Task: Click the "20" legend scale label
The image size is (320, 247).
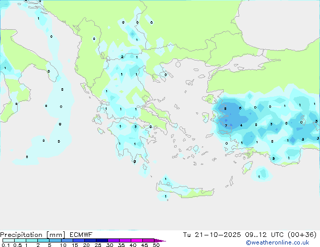Action: coord(86,245)
